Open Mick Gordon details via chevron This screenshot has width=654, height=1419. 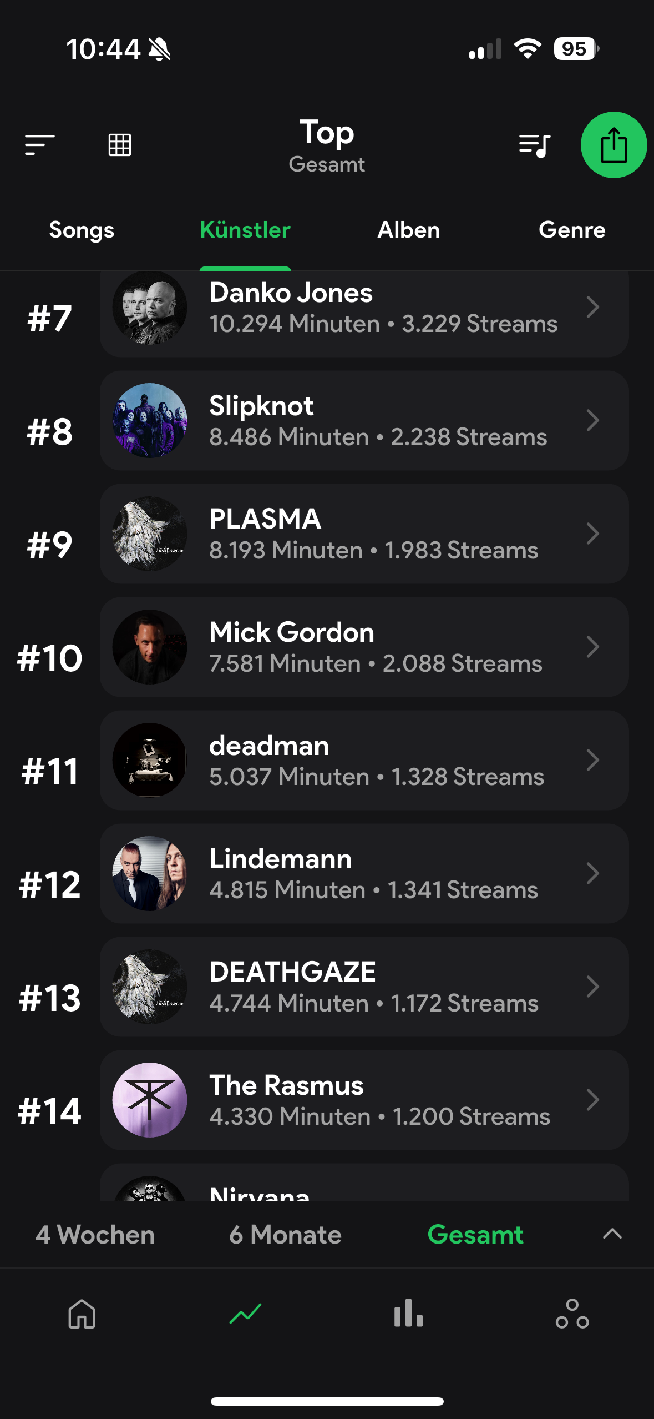pos(592,647)
